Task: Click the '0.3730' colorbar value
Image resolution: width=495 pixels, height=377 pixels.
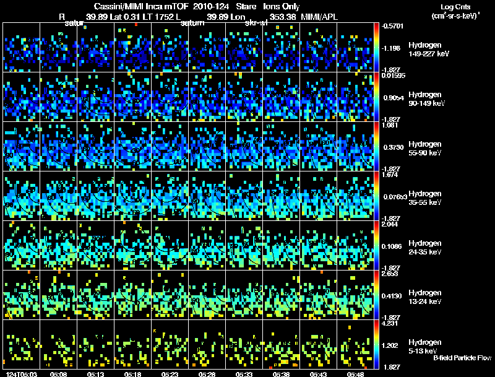Action: click(x=394, y=147)
